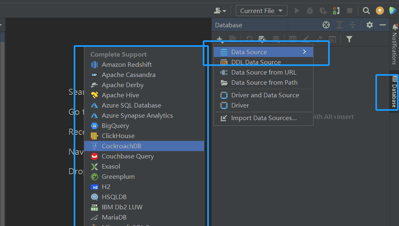Pick Driver and Data Source entry
399x226 pixels.
point(265,95)
